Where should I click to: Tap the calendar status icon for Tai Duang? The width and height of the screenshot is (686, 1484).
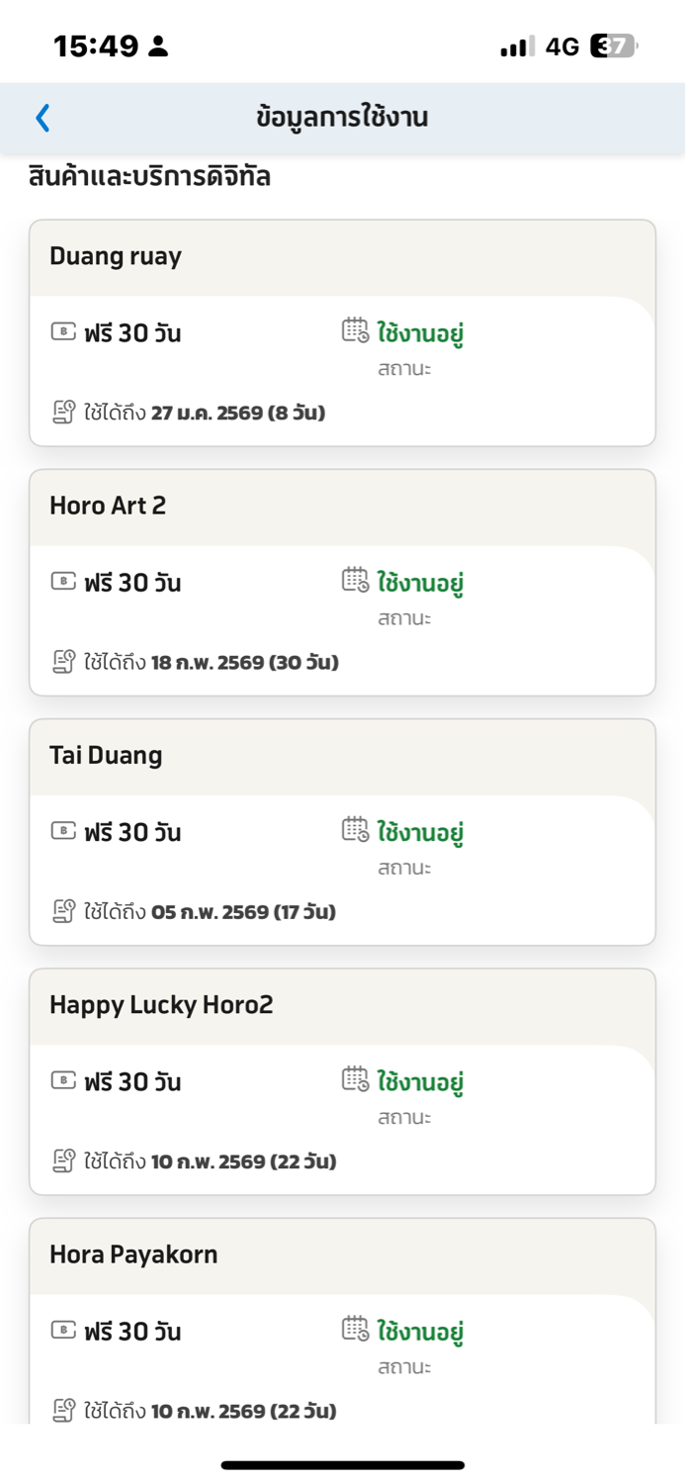355,829
